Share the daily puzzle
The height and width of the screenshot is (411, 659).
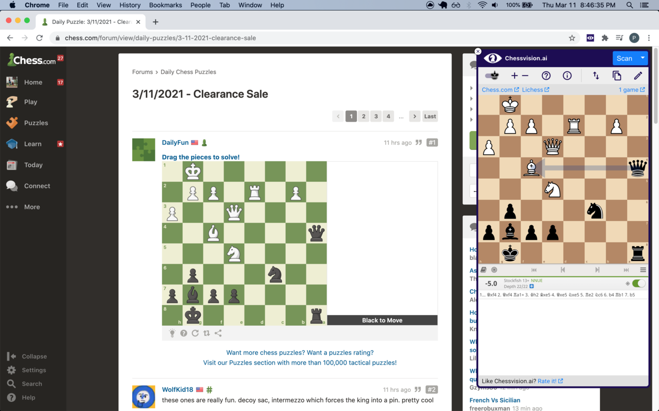tap(218, 333)
